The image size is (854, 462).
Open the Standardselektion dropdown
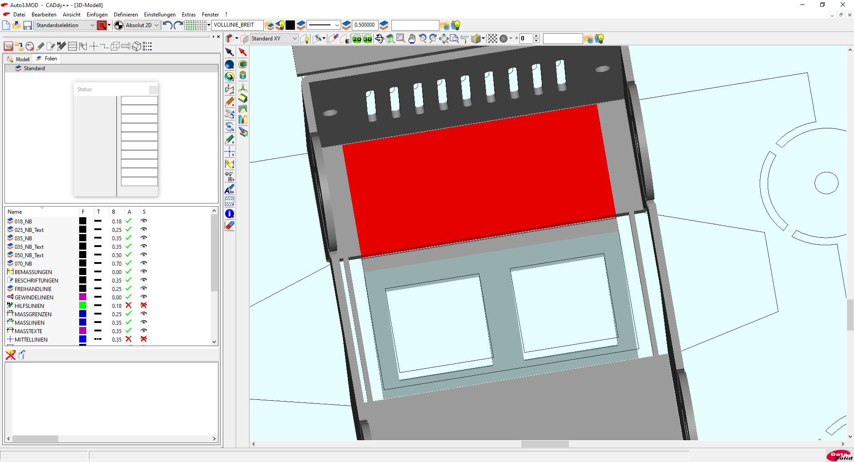pyautogui.click(x=65, y=25)
